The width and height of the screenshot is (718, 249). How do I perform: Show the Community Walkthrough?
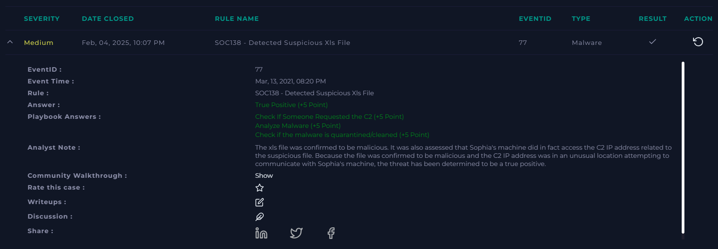[264, 176]
